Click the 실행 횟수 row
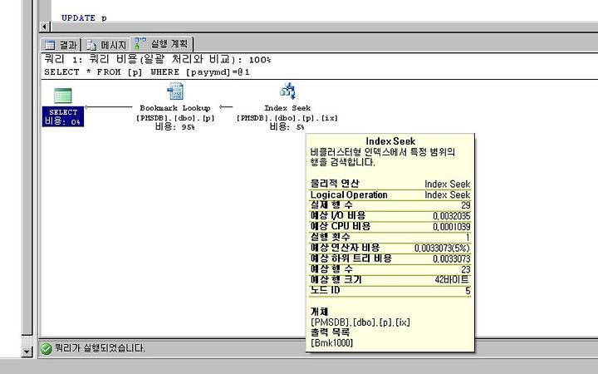The image size is (598, 374). (x=390, y=238)
